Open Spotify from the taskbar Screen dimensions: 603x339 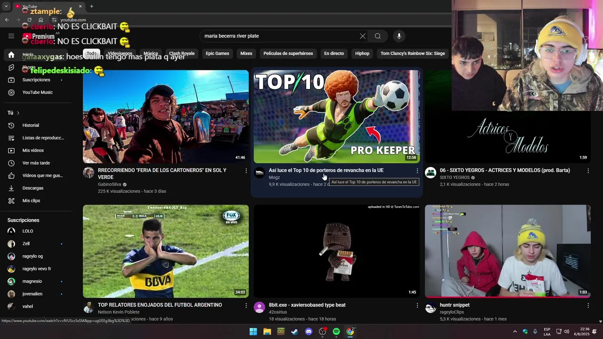[336, 331]
